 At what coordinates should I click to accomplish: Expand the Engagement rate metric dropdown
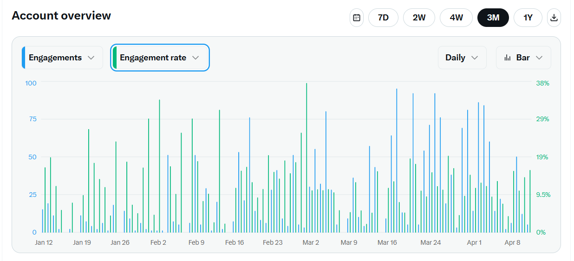point(160,58)
